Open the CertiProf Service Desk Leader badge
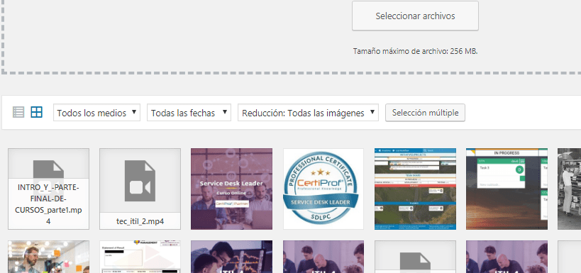Viewport: 581px width, 273px height. 323,189
